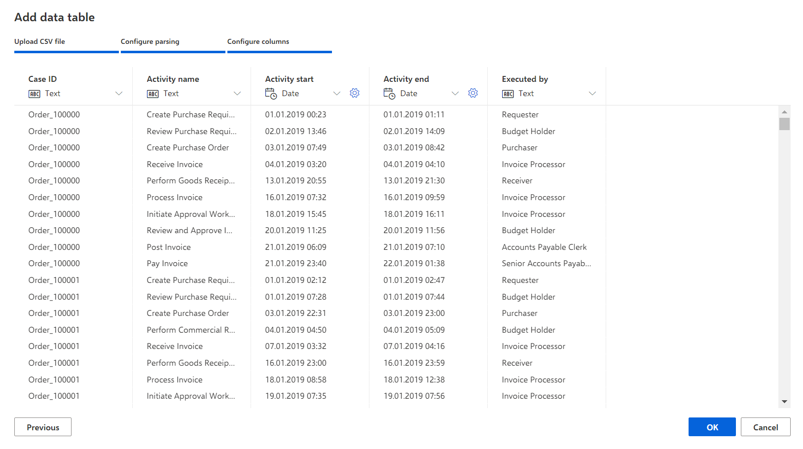The height and width of the screenshot is (449, 803).
Task: Expand the Executed by data type dropdown
Action: pyautogui.click(x=592, y=94)
